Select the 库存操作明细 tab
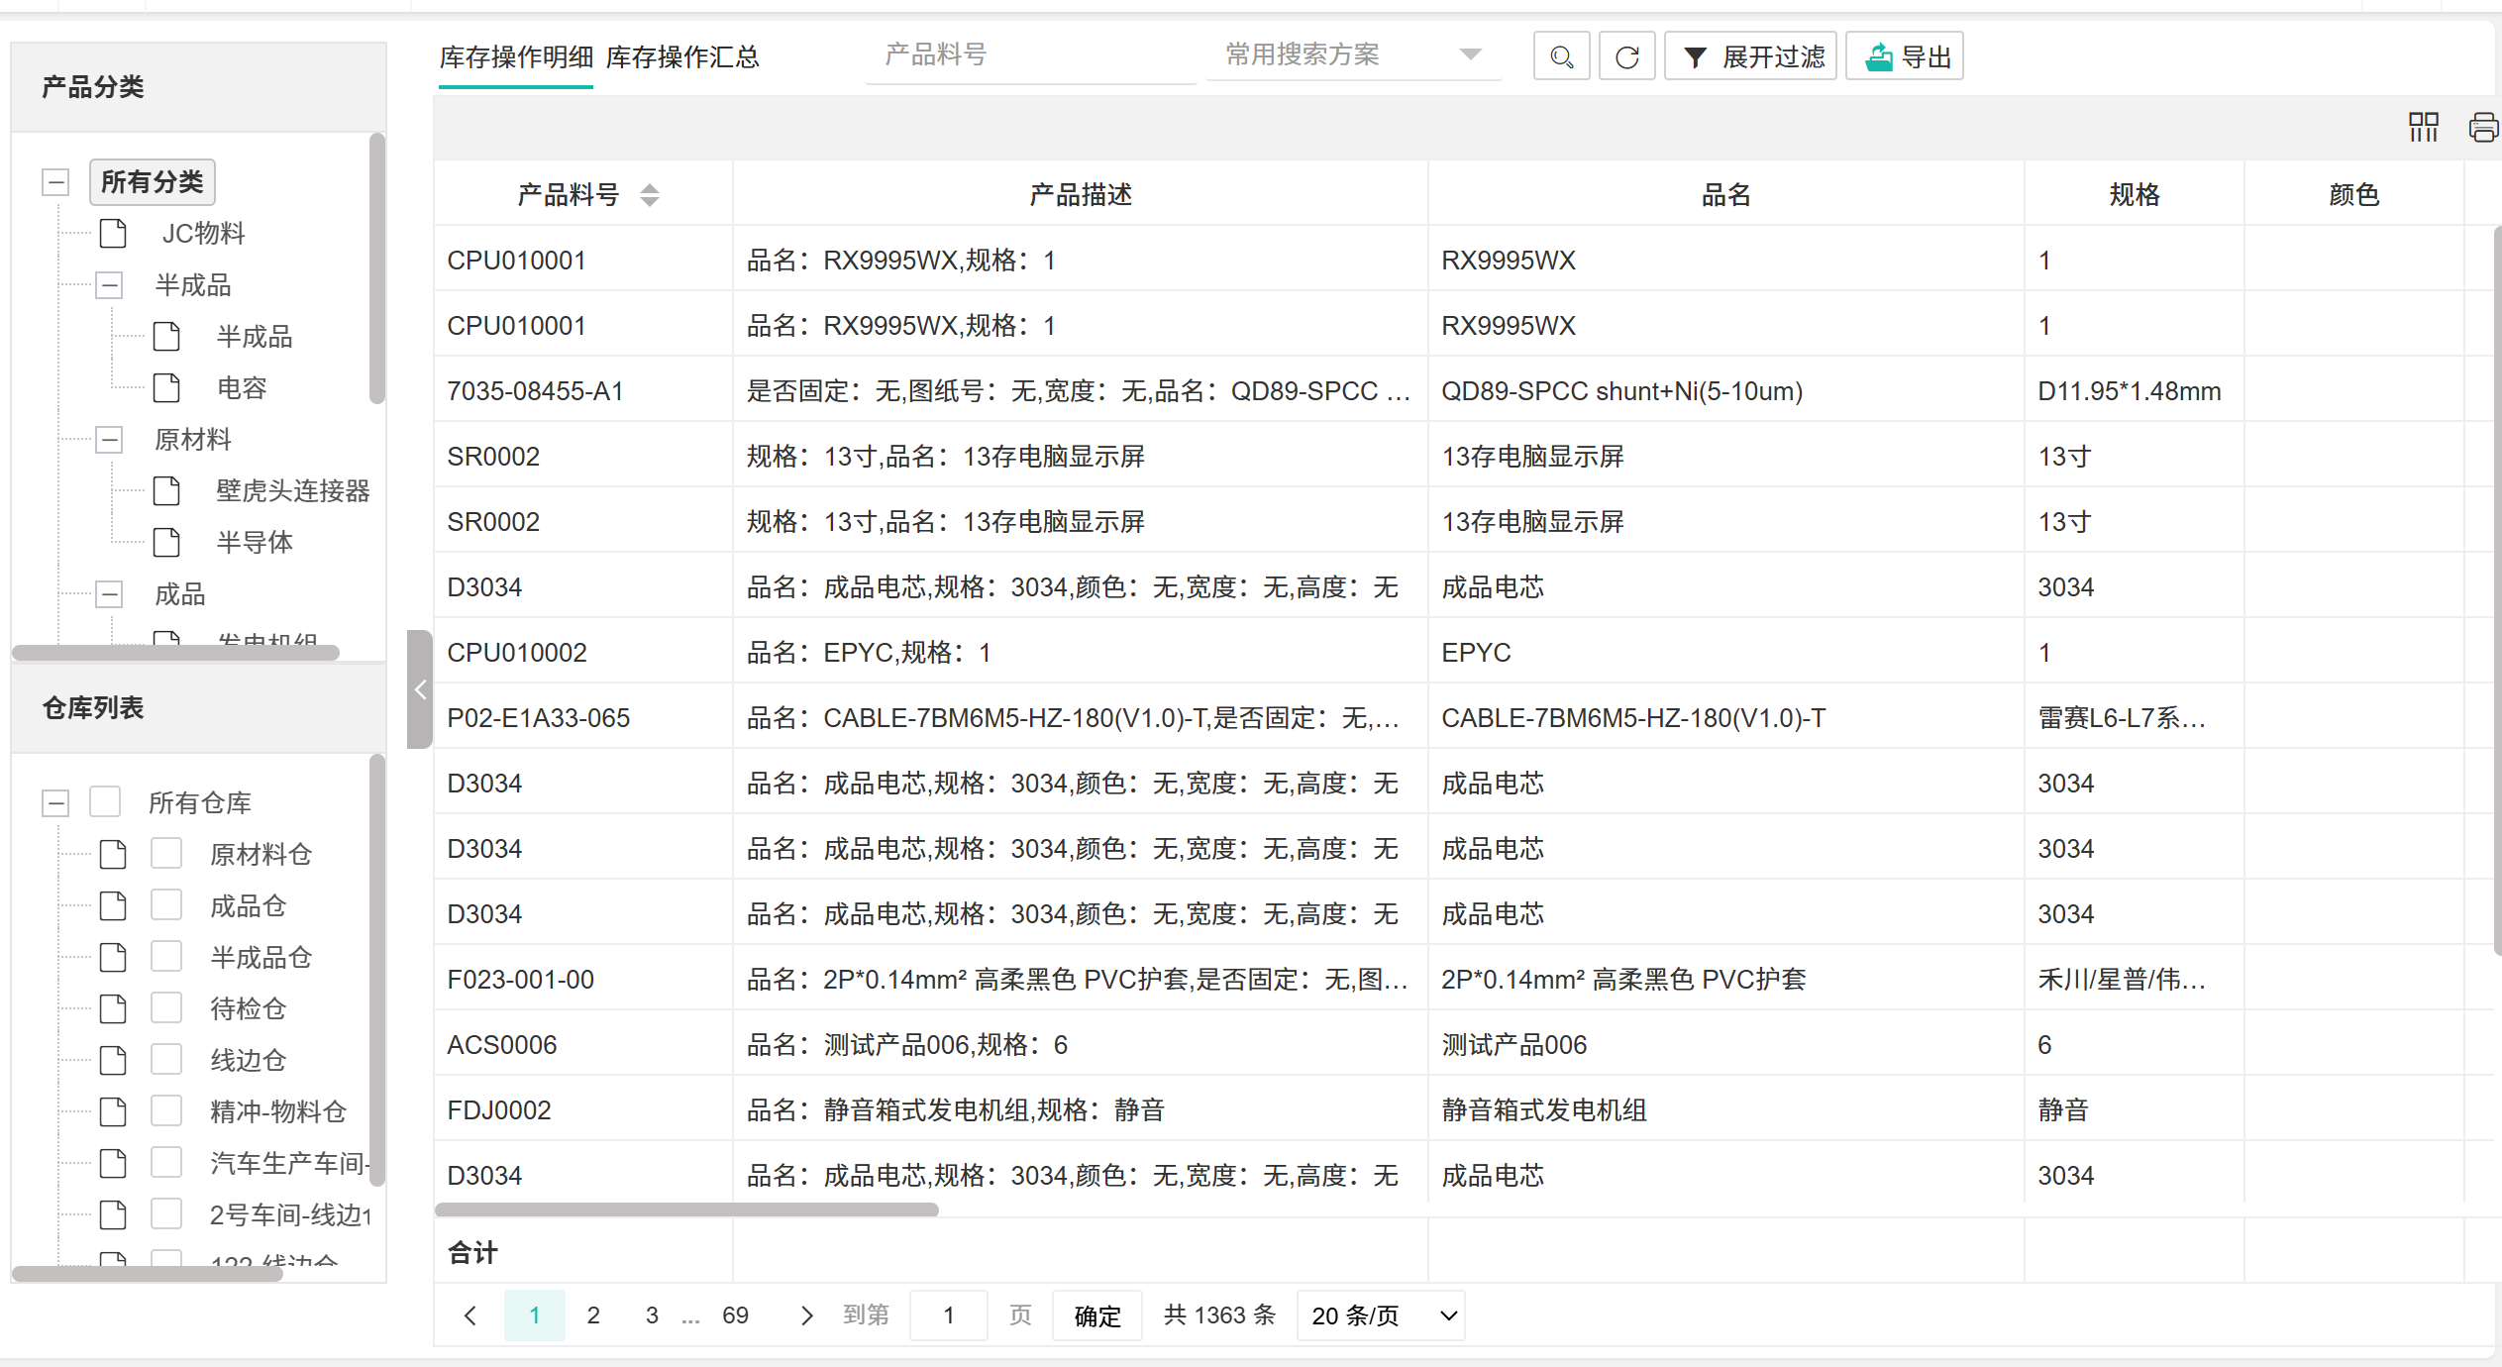This screenshot has width=2502, height=1367. coord(516,57)
